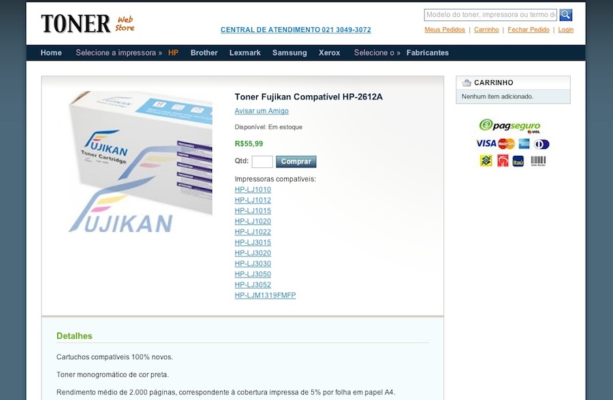Click the Itaú bank icon
This screenshot has width=613, height=400.
point(518,161)
